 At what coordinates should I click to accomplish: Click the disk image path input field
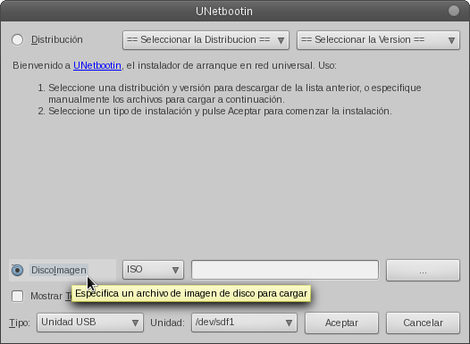(285, 270)
